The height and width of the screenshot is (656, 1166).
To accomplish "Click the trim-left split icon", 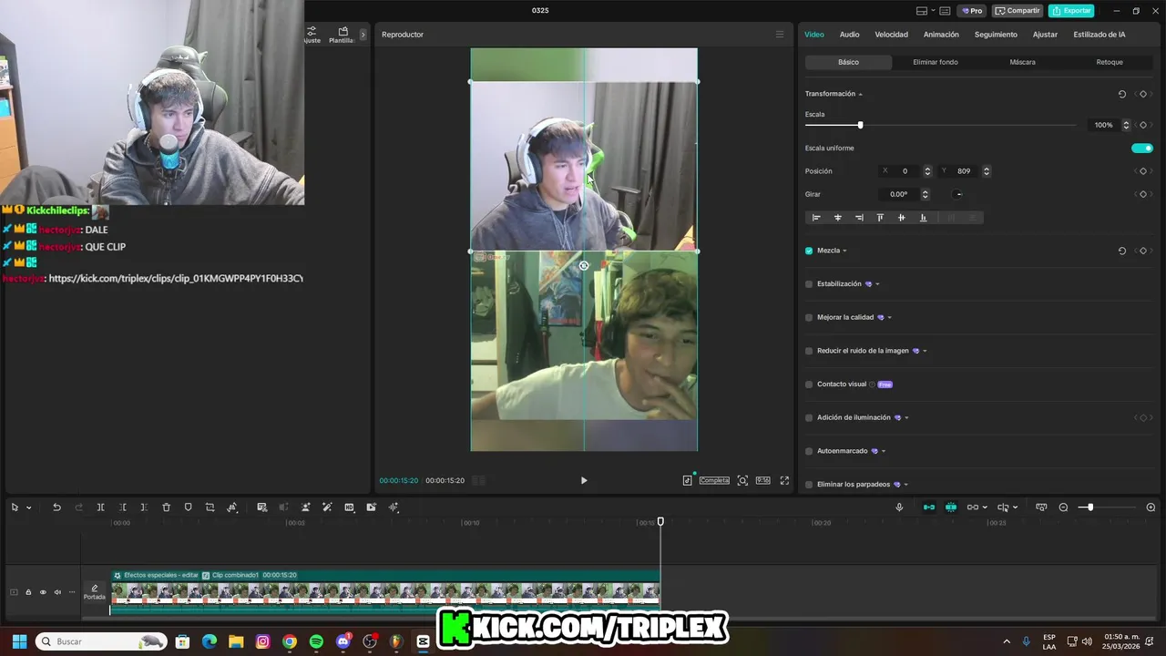I will click(x=122, y=507).
